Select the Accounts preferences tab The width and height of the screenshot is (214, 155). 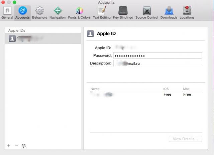tap(22, 13)
